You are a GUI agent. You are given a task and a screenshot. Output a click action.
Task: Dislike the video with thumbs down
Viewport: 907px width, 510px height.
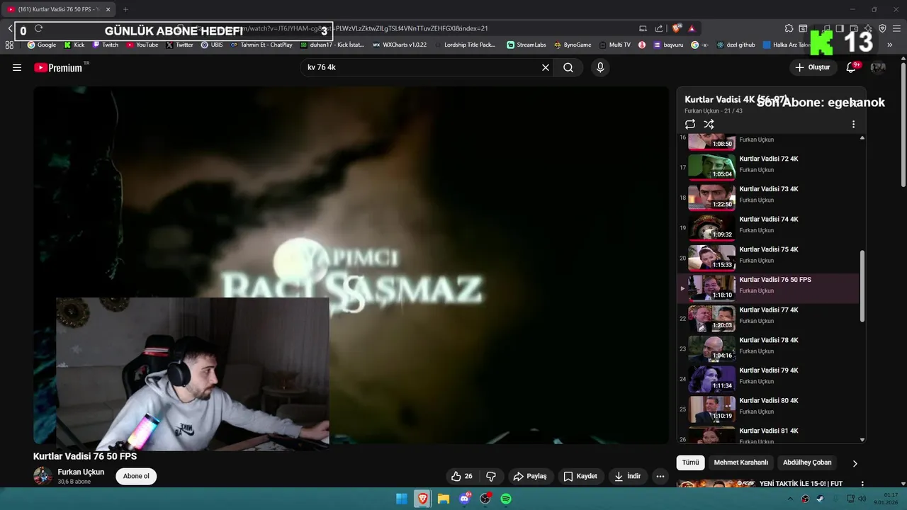[x=490, y=476]
